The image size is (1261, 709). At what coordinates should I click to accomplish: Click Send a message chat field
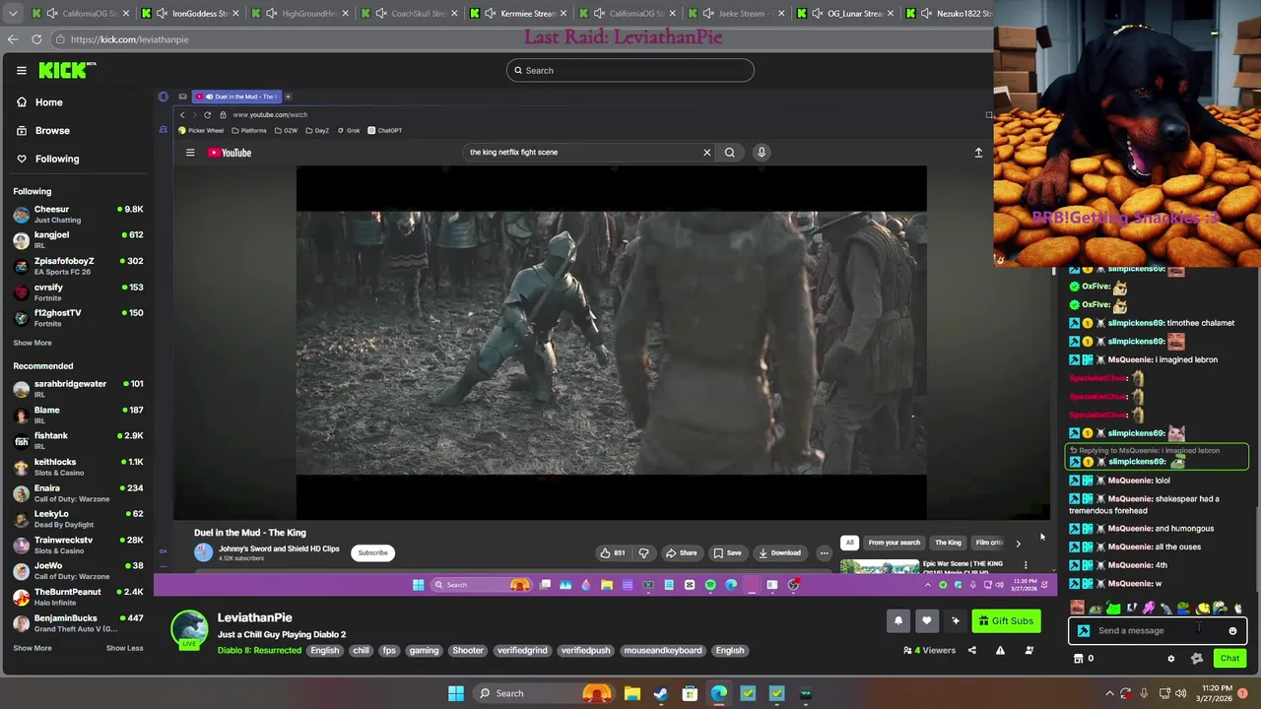coord(1158,631)
